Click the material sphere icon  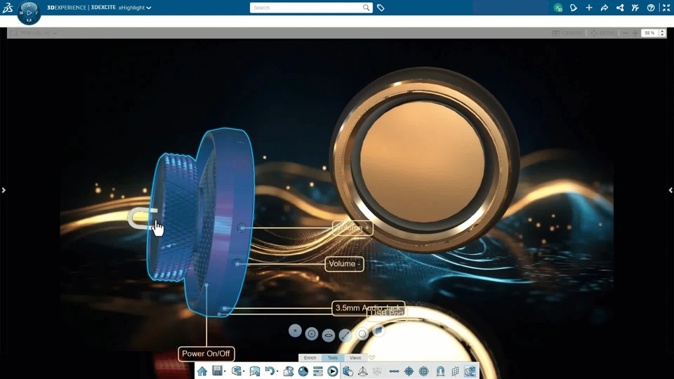(303, 371)
